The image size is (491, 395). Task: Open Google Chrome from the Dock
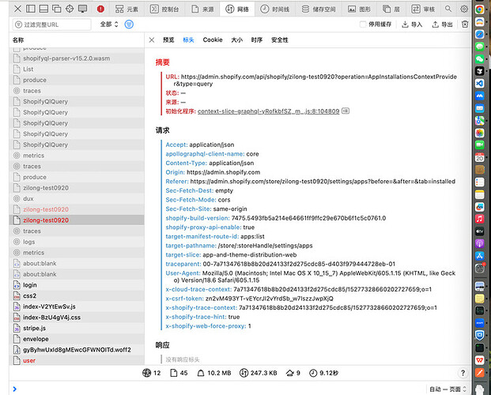(479, 9)
